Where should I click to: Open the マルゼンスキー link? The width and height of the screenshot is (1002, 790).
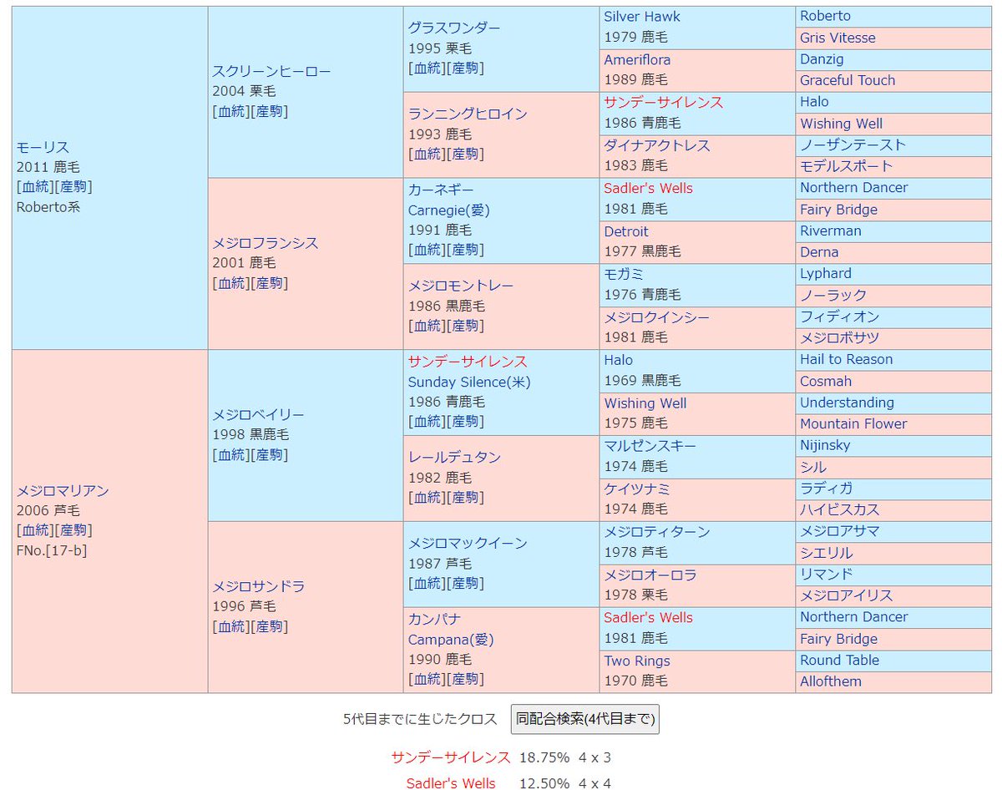pyautogui.click(x=650, y=446)
